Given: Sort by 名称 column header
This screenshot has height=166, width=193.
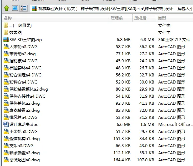Looking at the screenshot, I should point(55,18).
